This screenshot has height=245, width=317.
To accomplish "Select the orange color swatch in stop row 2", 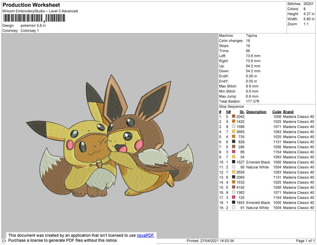I will pos(234,121).
